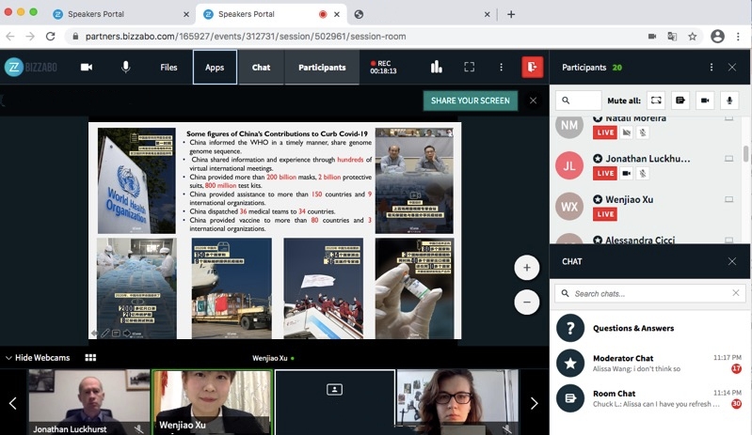Mute the microphone in the top toolbar
The width and height of the screenshot is (752, 435).
coord(125,68)
